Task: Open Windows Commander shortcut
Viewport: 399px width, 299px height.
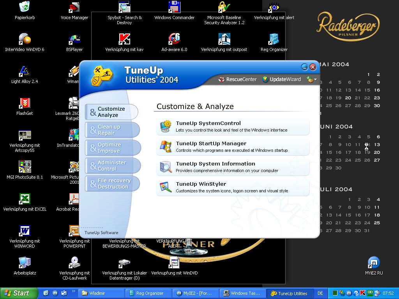Action: click(174, 11)
